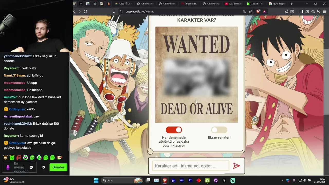This screenshot has width=329, height=185.
Task: Open a new browser tab with plus
Action: pyautogui.click(x=291, y=4)
